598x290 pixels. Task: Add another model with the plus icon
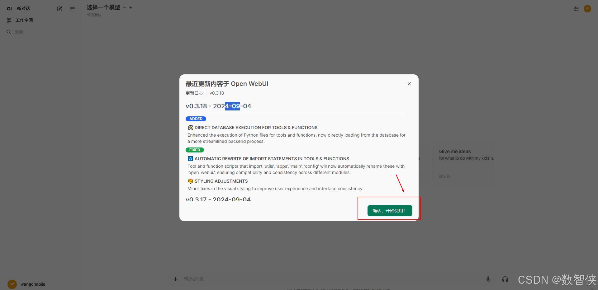click(131, 7)
